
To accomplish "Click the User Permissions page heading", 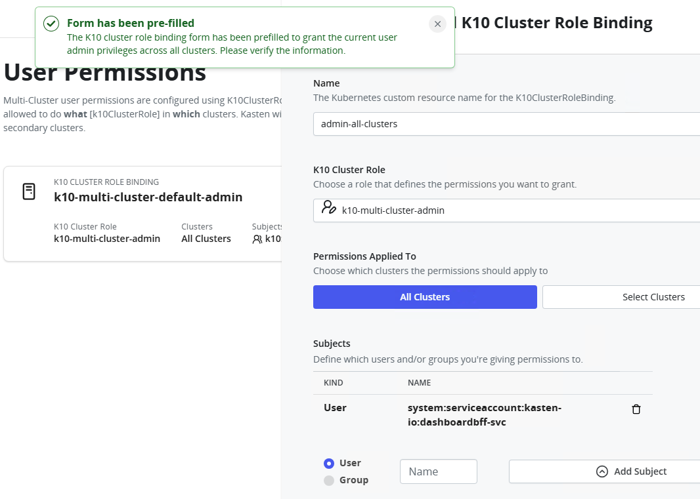I will click(x=105, y=73).
